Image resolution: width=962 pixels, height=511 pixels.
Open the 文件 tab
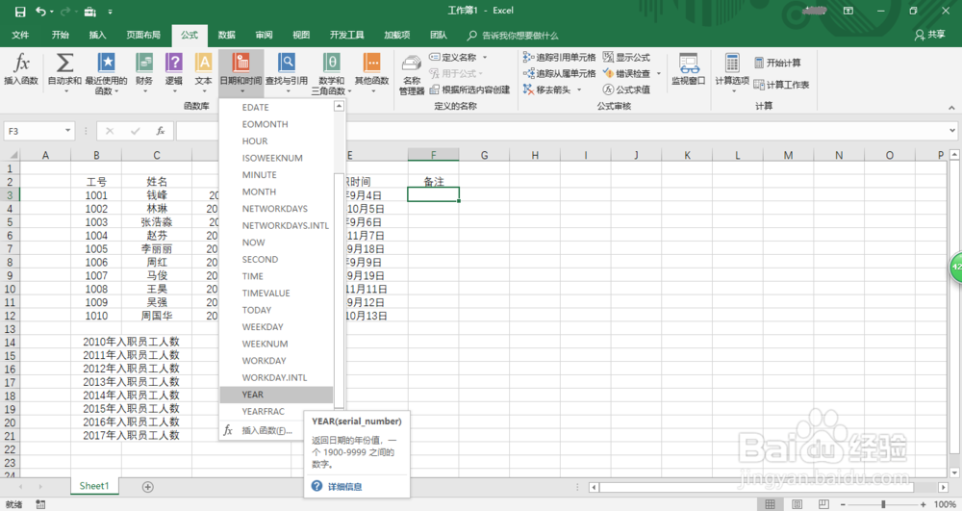pyautogui.click(x=20, y=35)
